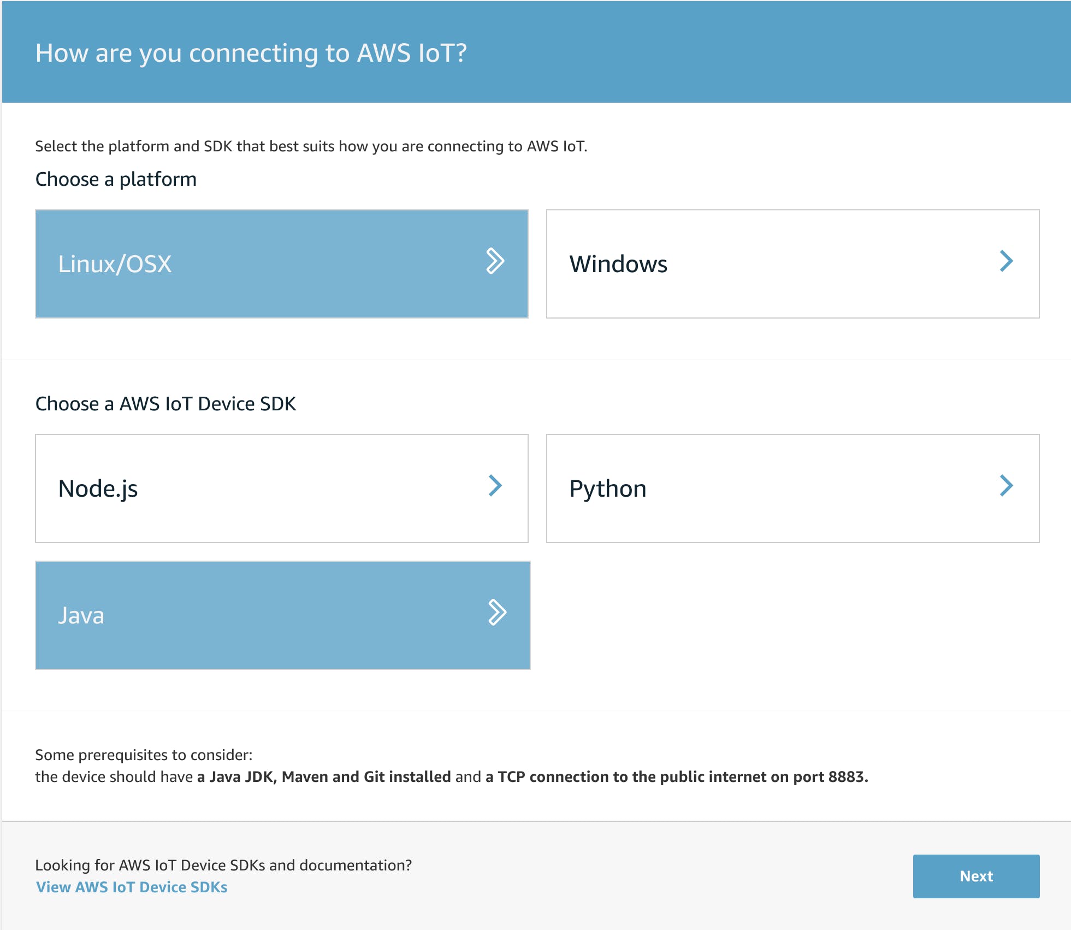Click the chevron arrow on Python card
1071x930 pixels.
1006,485
